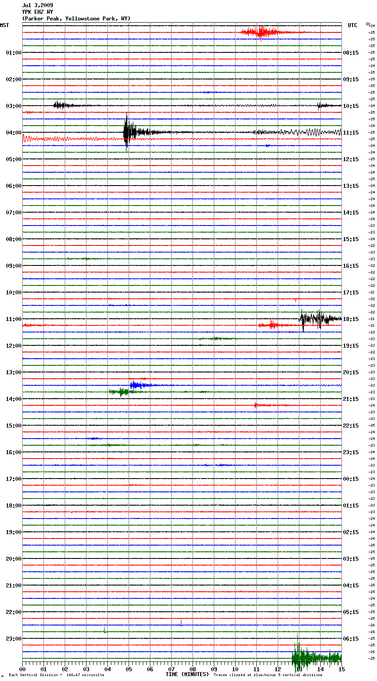Click the 04:15 UTC time label
377x681 pixels.
[x=351, y=585]
